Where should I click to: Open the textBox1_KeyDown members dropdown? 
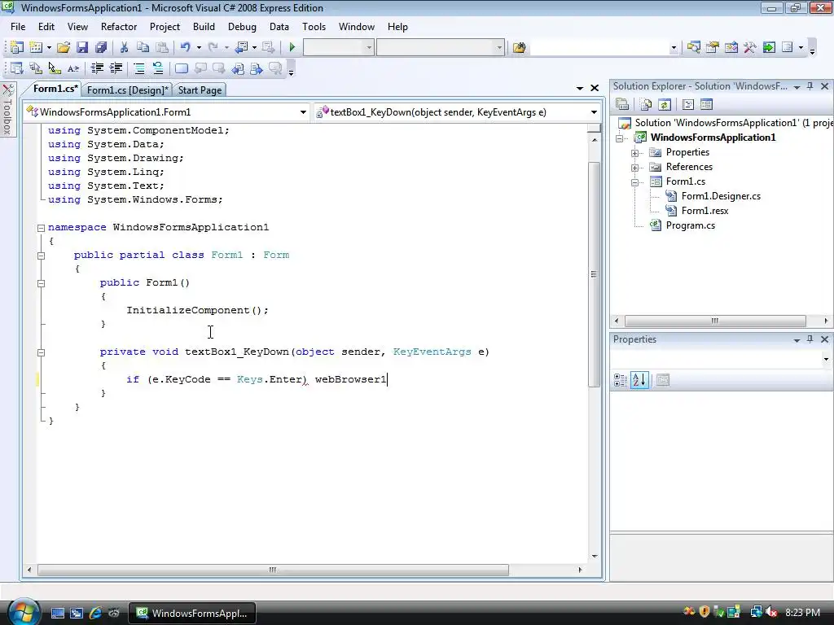(594, 112)
